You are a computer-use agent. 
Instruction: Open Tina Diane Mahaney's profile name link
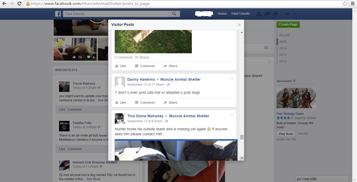pos(145,116)
